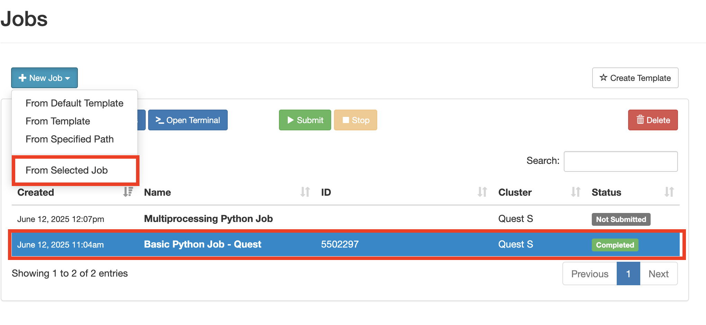Click inside the Search field

click(620, 161)
